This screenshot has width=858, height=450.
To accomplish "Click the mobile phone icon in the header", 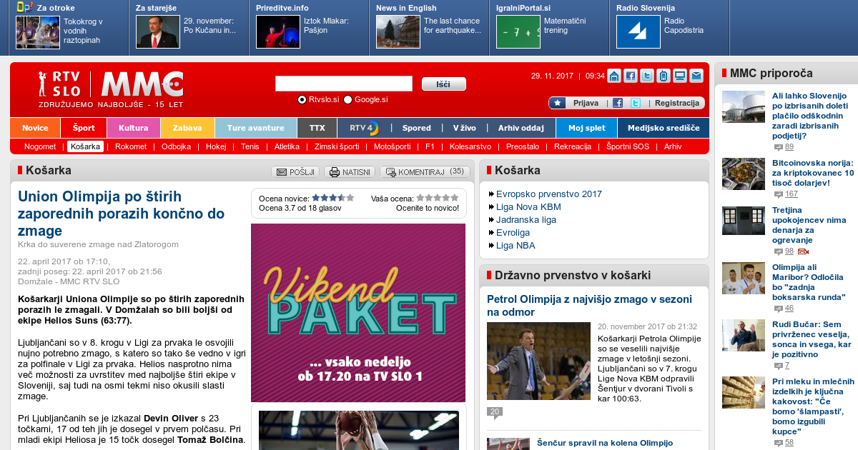I will point(664,76).
